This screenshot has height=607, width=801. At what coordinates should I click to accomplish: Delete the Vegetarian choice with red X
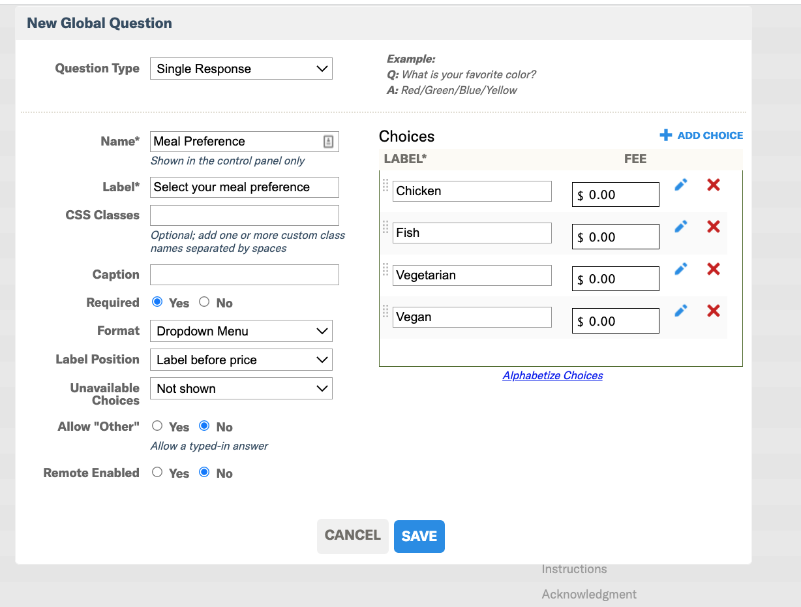[x=714, y=269]
